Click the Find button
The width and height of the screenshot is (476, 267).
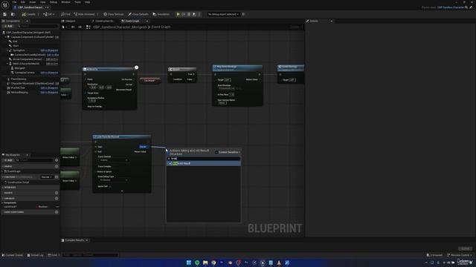pyautogui.click(x=66, y=14)
